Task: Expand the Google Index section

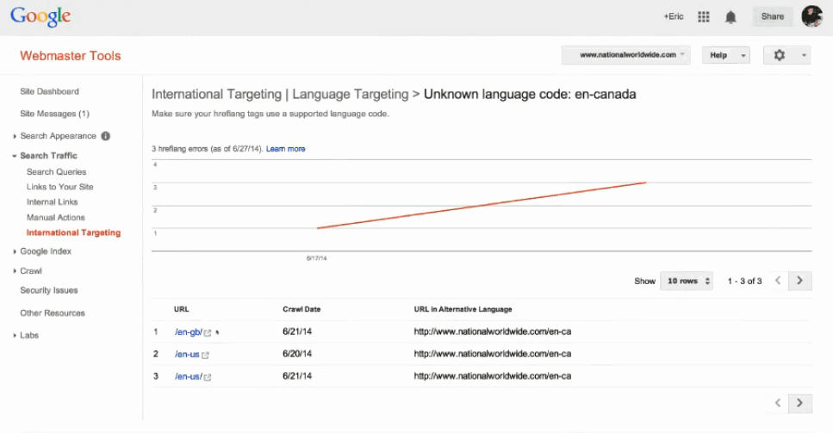Action: click(45, 251)
